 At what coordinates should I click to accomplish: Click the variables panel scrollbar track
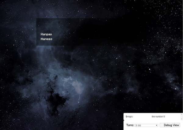tap(181, 117)
